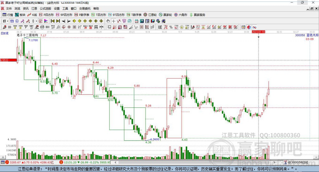Open the T数字表 tool
319x172 pixels.
coord(134,15)
